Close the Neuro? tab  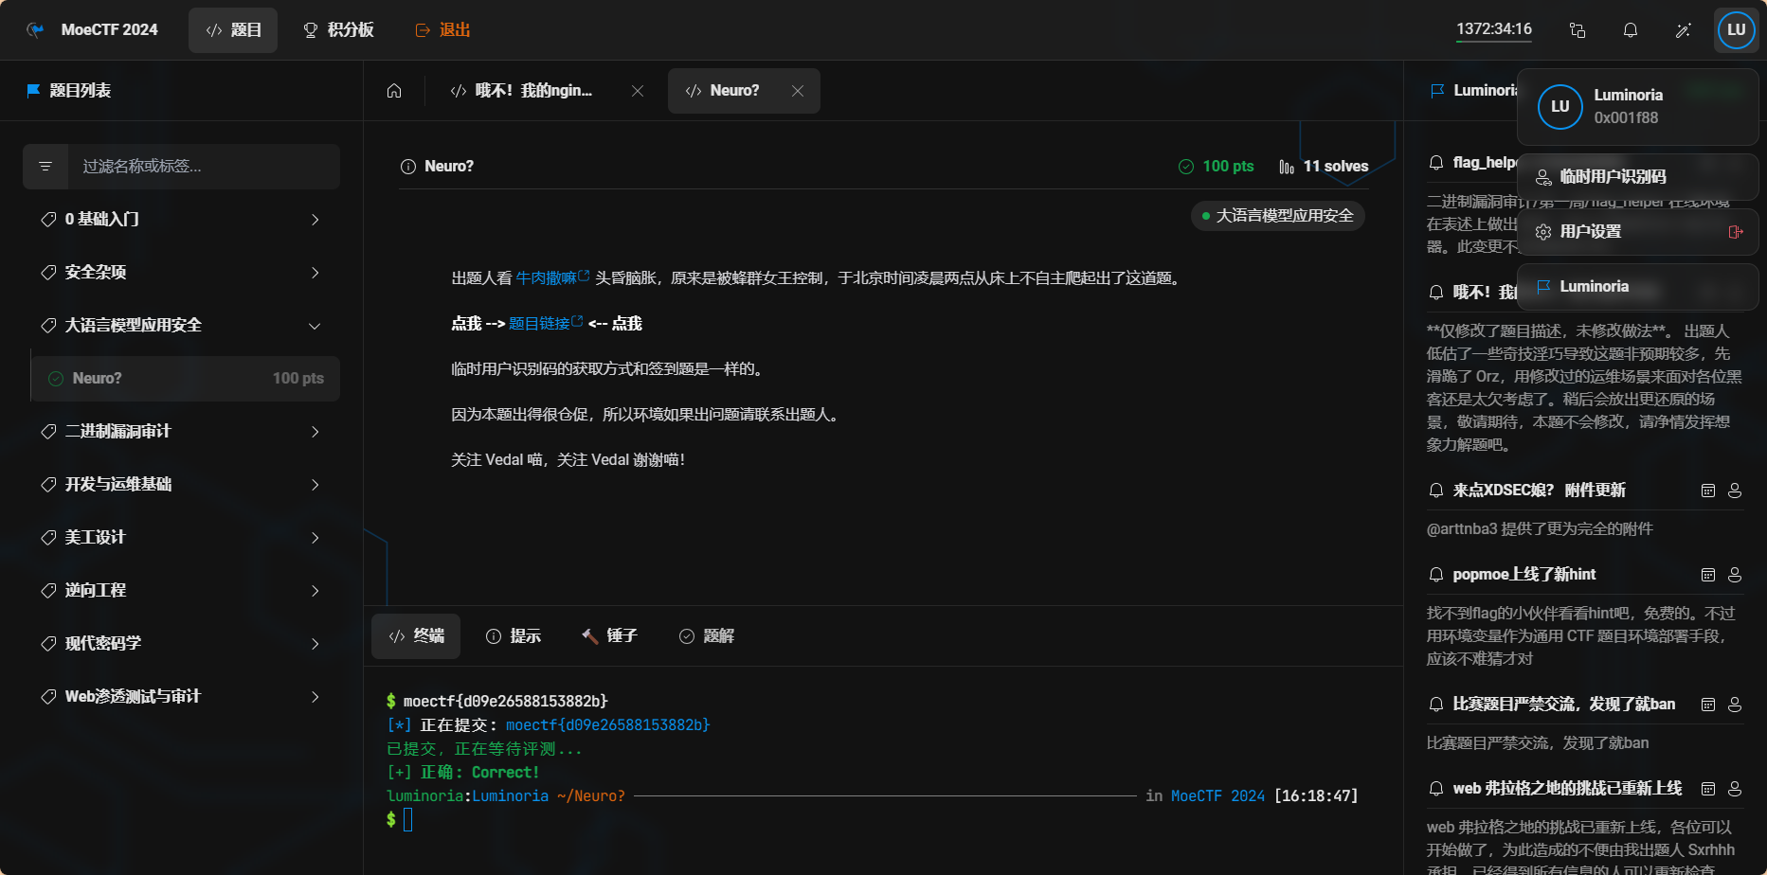click(x=798, y=91)
